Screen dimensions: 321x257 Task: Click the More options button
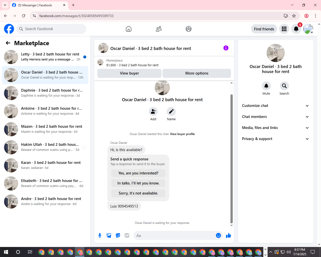197,73
